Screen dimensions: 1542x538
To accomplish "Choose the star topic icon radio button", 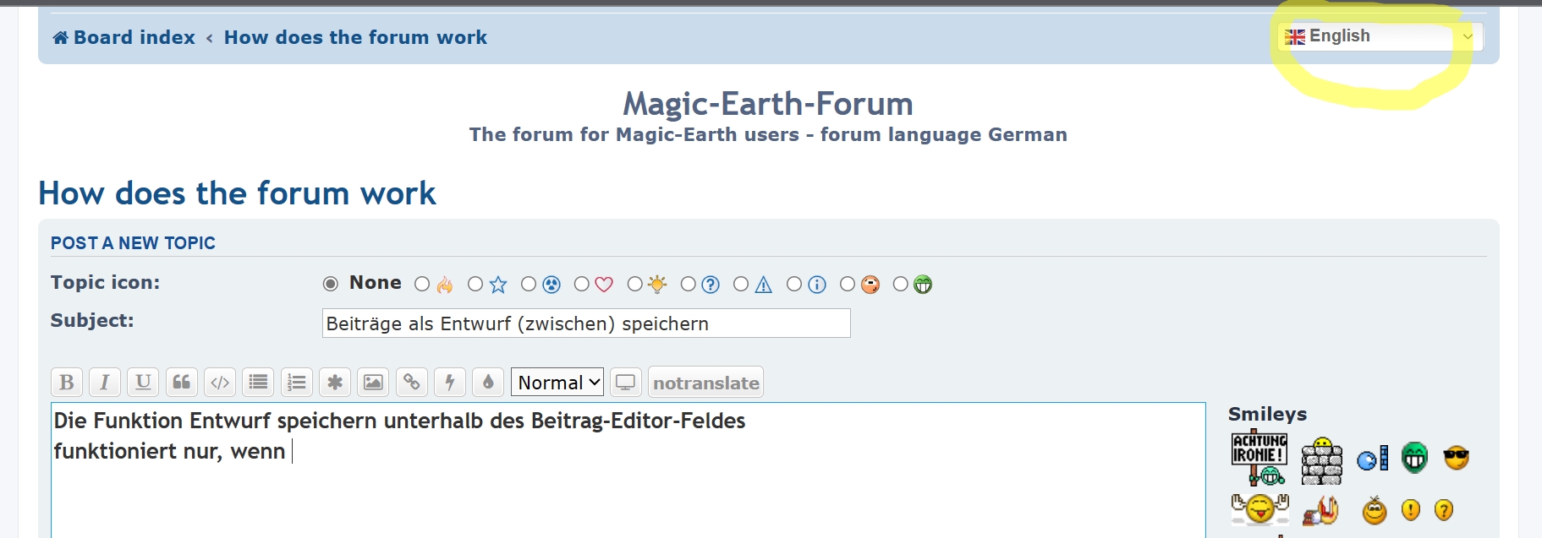I will coord(475,285).
